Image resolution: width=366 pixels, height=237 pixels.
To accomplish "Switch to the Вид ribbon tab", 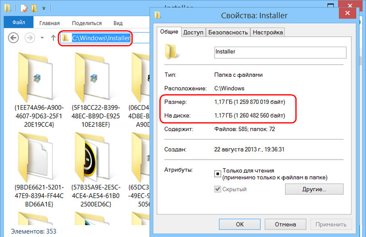I will click(118, 23).
